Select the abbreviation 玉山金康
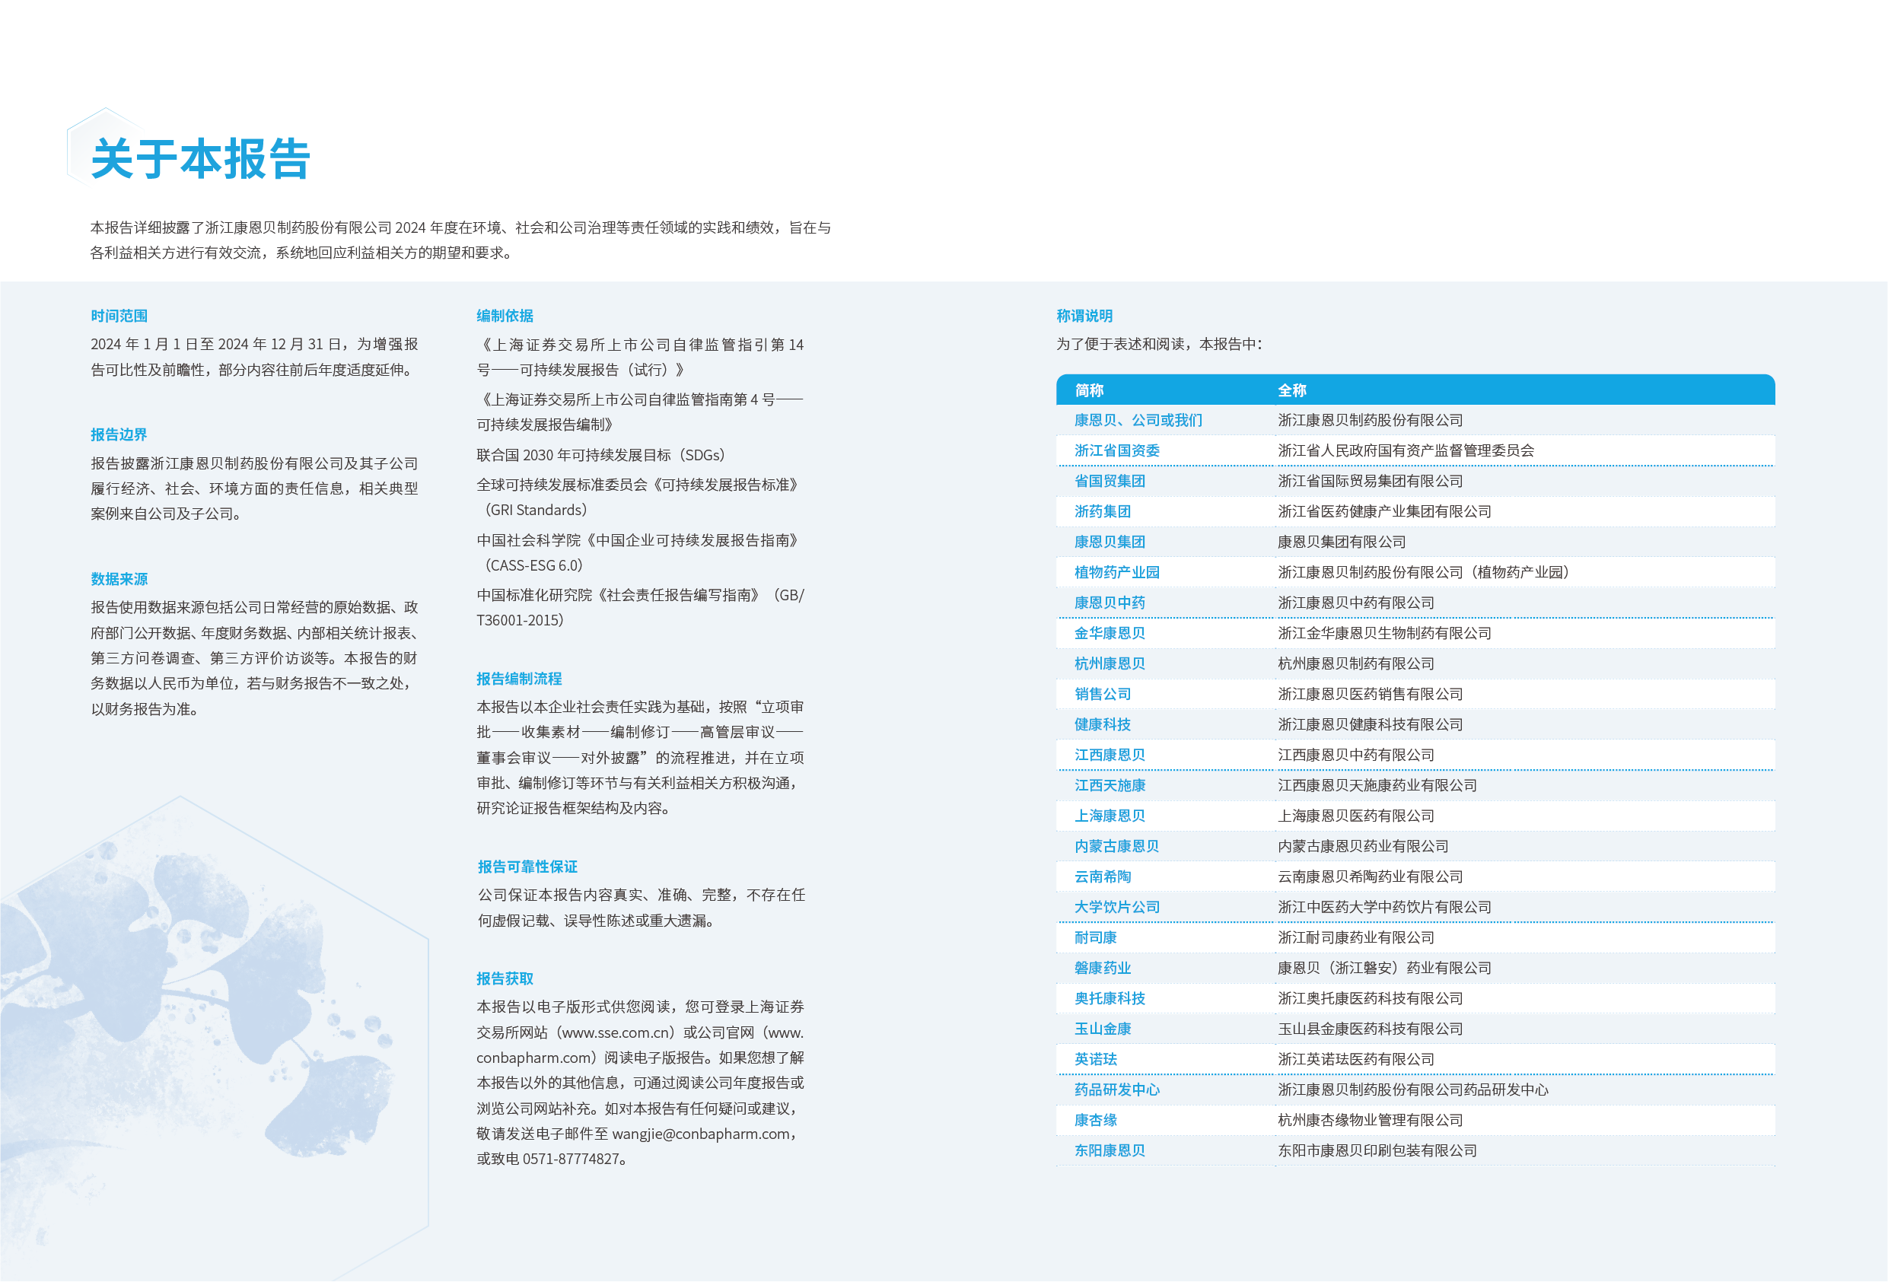 (1103, 1029)
